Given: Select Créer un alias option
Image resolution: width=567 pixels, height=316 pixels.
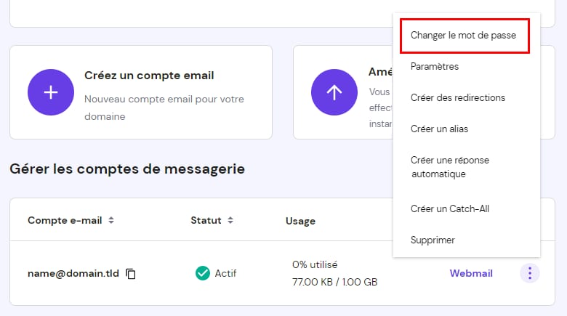Looking at the screenshot, I should coord(439,129).
